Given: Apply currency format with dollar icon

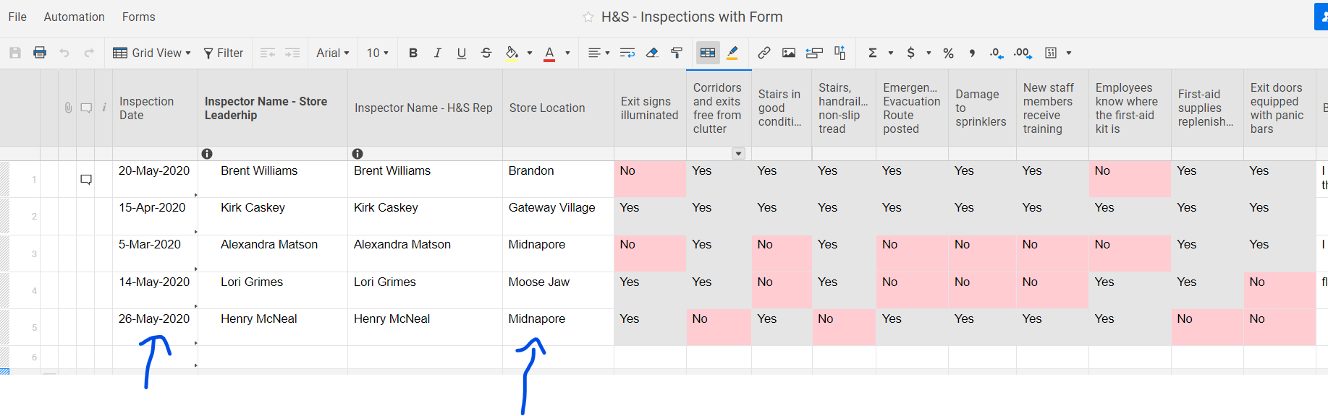Looking at the screenshot, I should 911,53.
